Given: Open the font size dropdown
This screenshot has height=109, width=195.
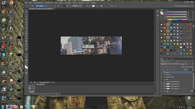Looking at the screenshot, I should point(67,6).
